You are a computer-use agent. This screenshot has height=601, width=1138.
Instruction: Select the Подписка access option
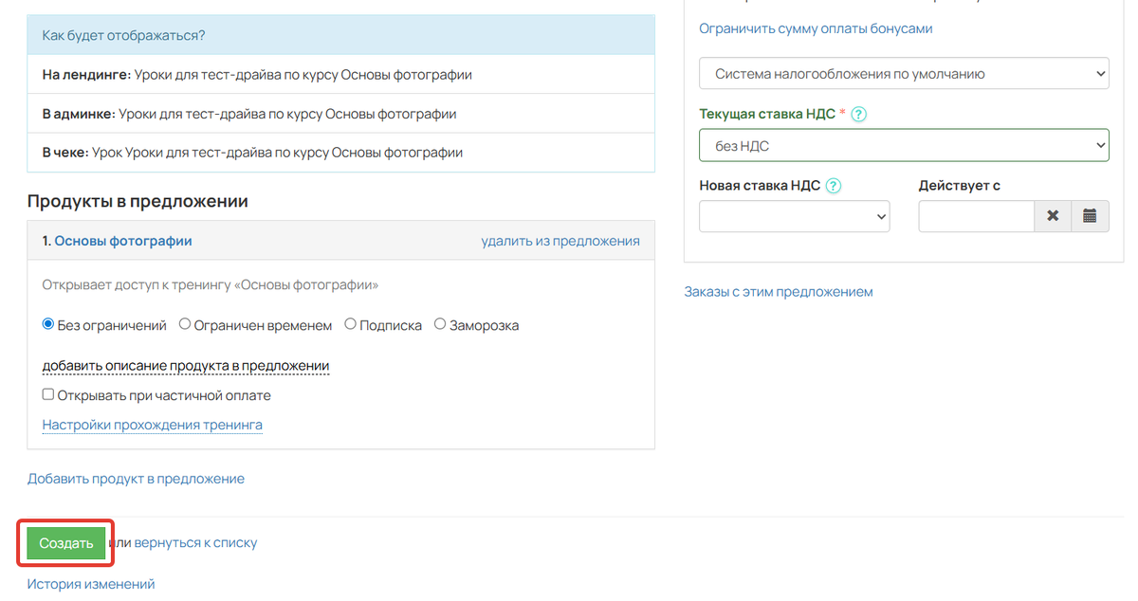pyautogui.click(x=350, y=323)
